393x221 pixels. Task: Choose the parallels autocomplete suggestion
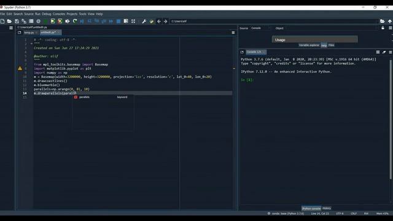coord(103,97)
